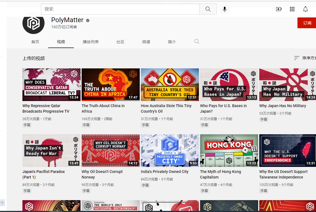Viewport: 316px width, 212px height.
Task: Click the verified badge next to PolyMatter
Action: 88,20
